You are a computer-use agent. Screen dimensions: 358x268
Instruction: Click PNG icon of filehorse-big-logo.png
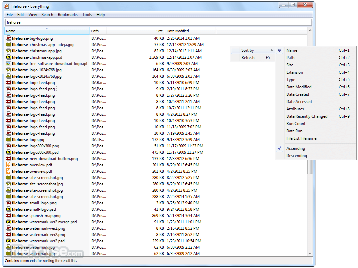[8, 38]
